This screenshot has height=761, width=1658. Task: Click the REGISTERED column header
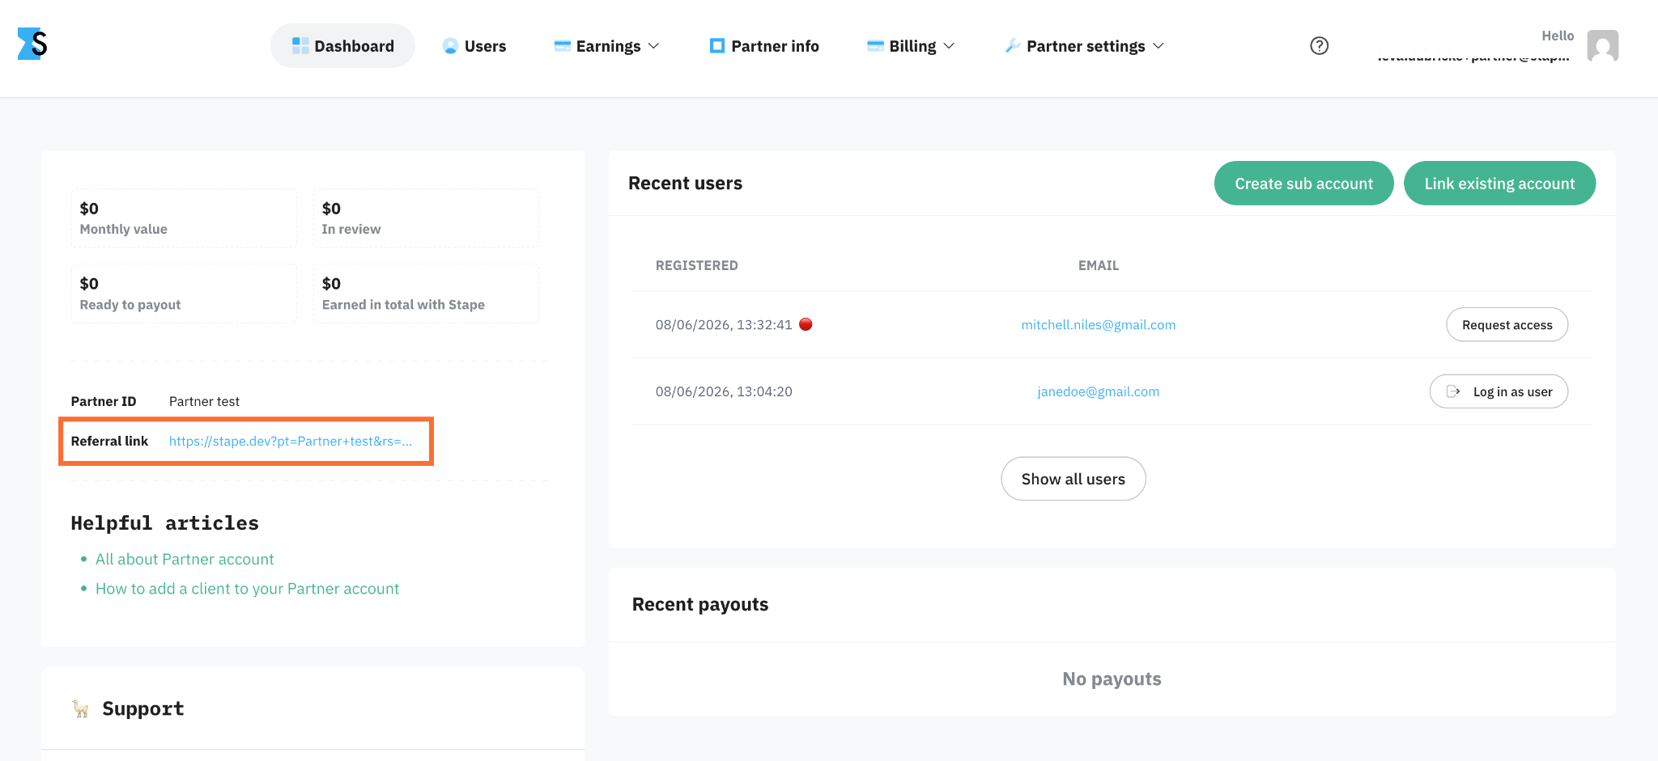[x=696, y=265]
